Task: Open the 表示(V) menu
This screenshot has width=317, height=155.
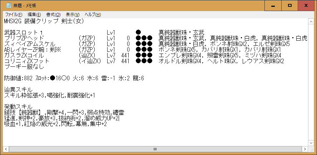Action: (x=73, y=15)
